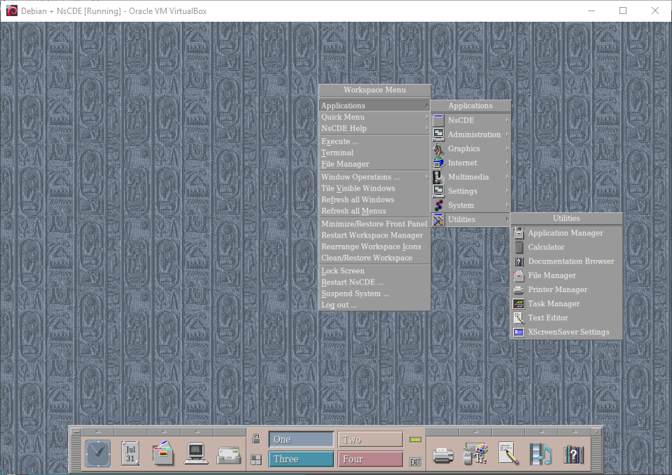Click the Task Manager entry in Utilities
This screenshot has height=475, width=672.
tap(554, 304)
